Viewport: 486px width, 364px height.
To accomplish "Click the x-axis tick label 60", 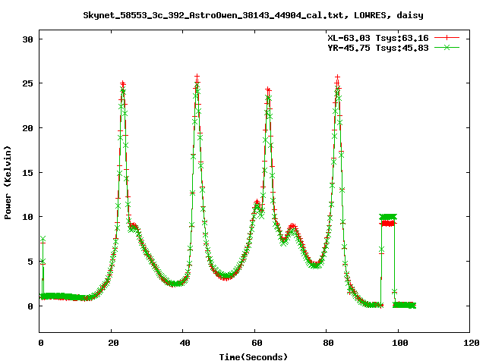I will click(x=257, y=343).
